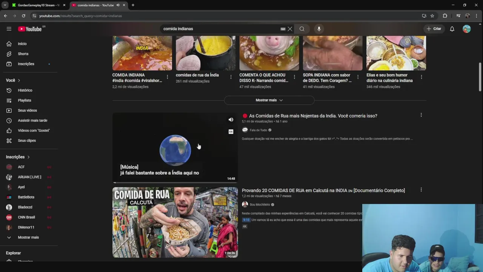Viewport: 483px width, 272px height.
Task: Jump to 9:10 key moment timestamp
Action: tap(246, 220)
